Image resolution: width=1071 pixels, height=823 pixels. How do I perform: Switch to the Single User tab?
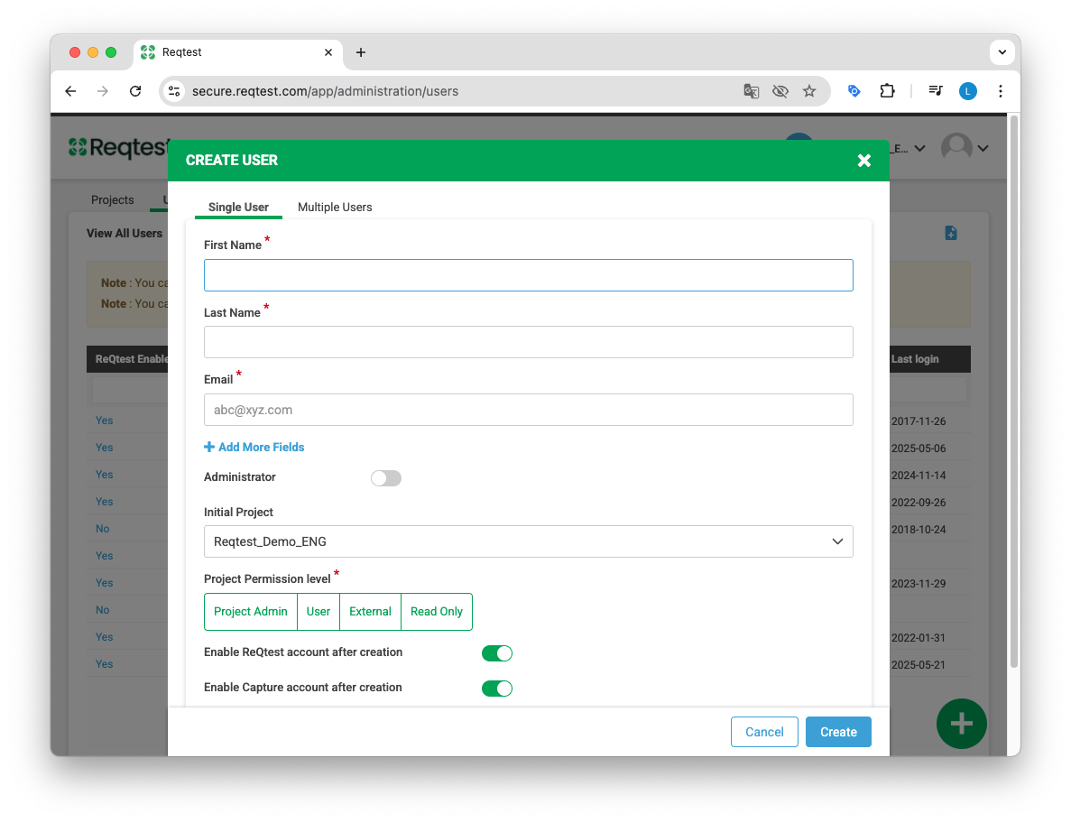pos(238,207)
